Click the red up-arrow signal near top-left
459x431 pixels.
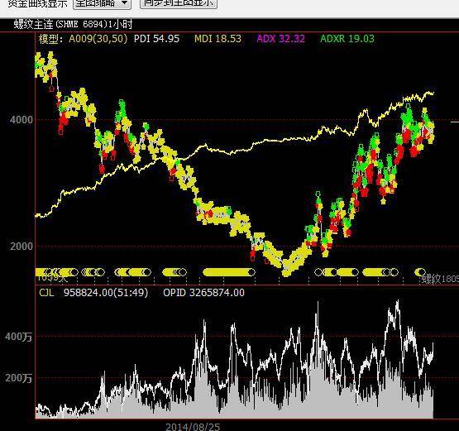coord(52,89)
